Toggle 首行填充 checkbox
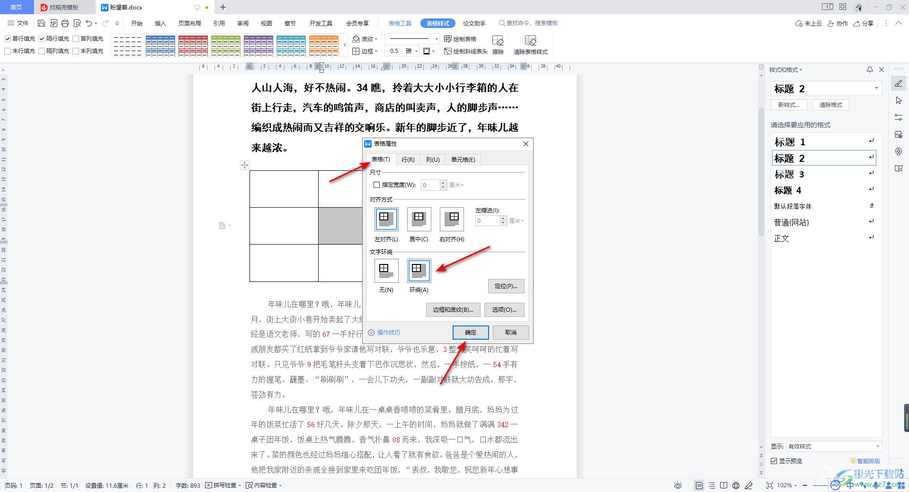 coord(7,39)
